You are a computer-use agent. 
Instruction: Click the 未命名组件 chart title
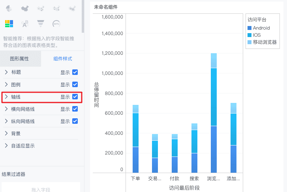[106, 7]
